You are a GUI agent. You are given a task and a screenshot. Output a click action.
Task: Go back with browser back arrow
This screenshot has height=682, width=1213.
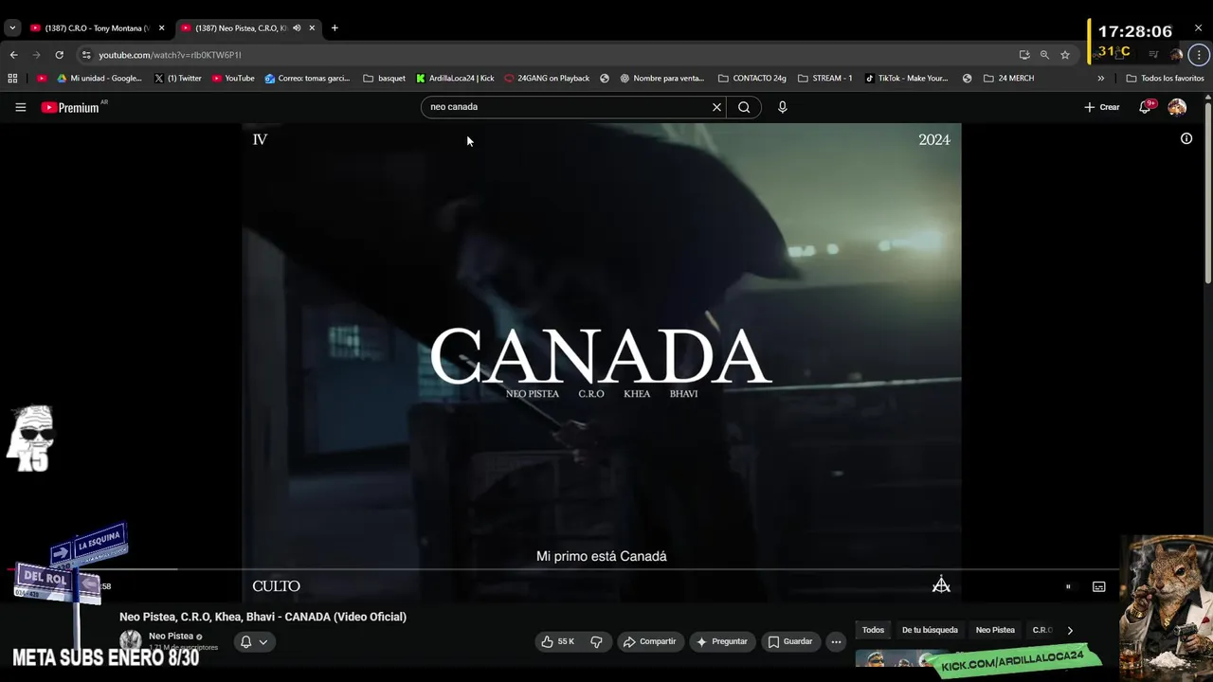13,55
